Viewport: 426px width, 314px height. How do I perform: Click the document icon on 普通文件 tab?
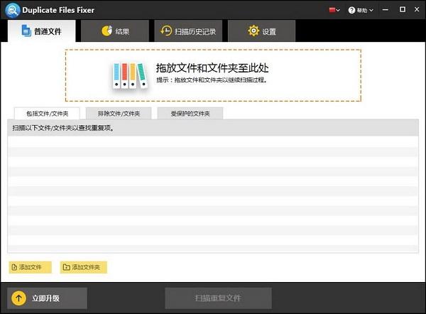[x=26, y=31]
